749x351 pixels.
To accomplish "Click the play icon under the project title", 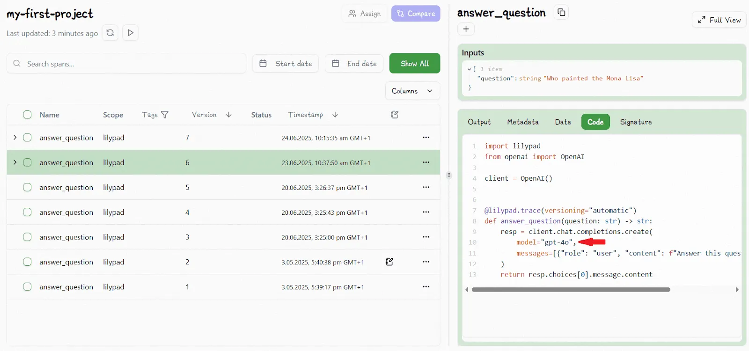I will click(x=131, y=33).
